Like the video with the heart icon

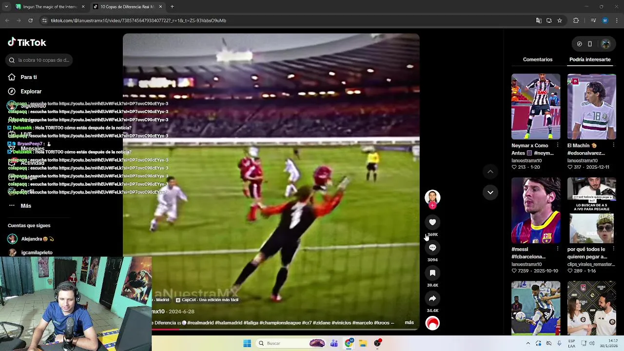click(432, 222)
